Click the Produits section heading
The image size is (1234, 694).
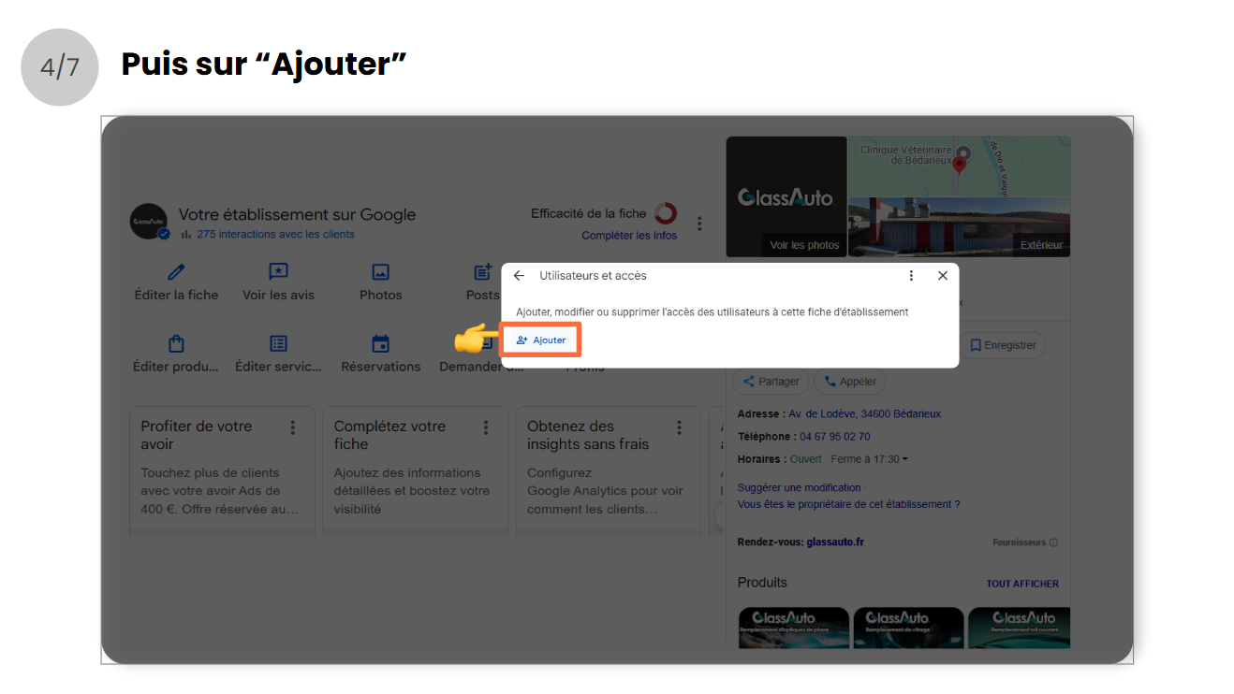(762, 583)
